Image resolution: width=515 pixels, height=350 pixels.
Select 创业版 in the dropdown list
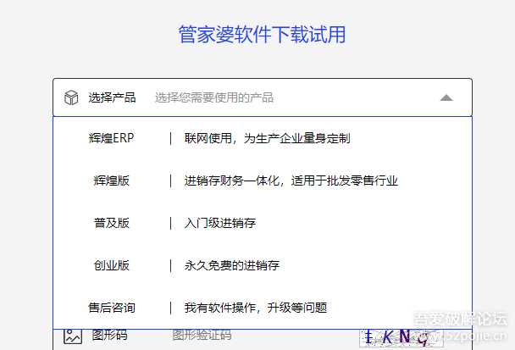pyautogui.click(x=112, y=265)
